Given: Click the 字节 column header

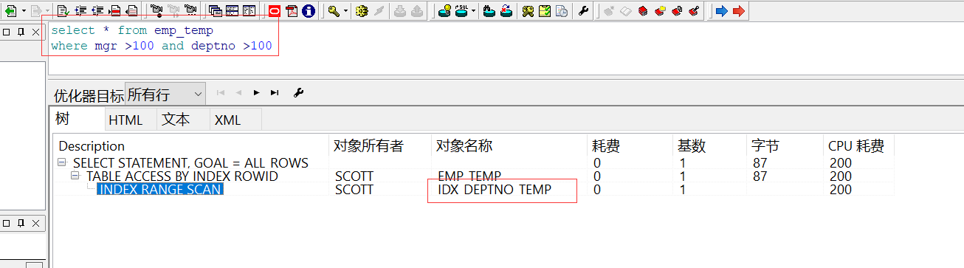Looking at the screenshot, I should pos(785,146).
